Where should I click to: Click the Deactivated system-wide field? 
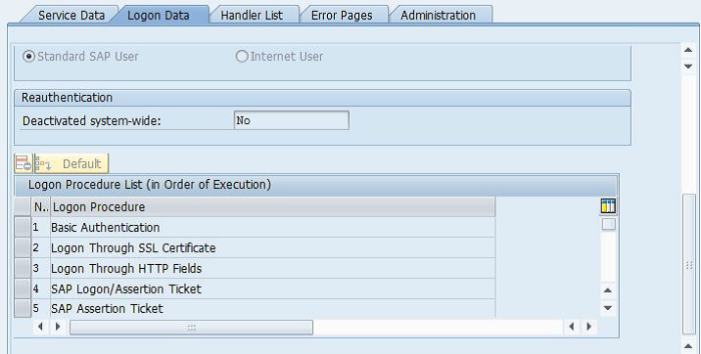[291, 120]
